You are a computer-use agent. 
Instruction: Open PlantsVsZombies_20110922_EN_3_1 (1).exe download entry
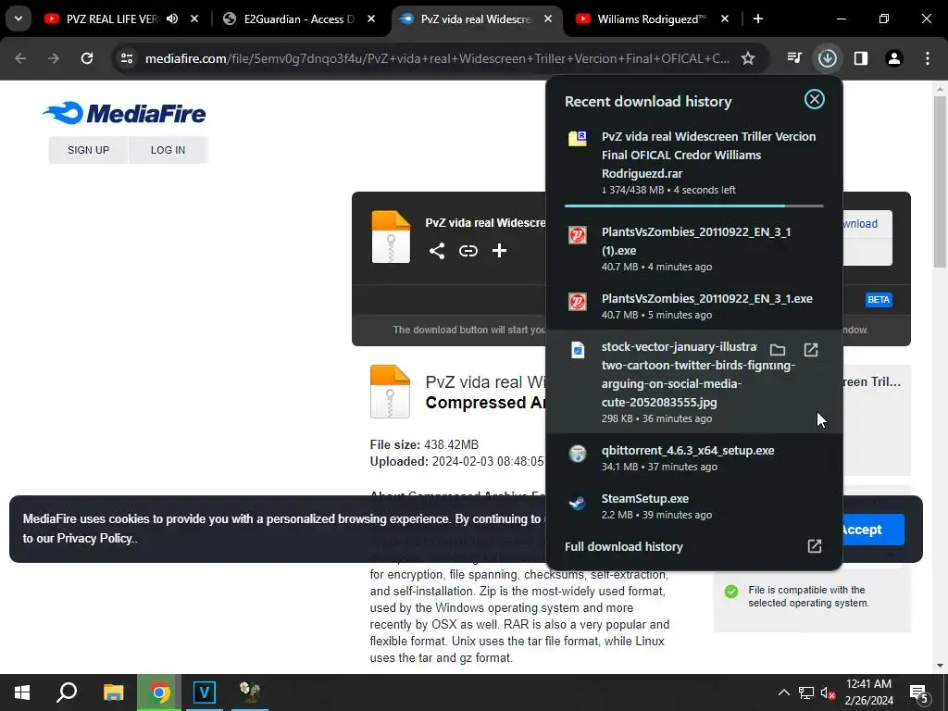(x=693, y=248)
